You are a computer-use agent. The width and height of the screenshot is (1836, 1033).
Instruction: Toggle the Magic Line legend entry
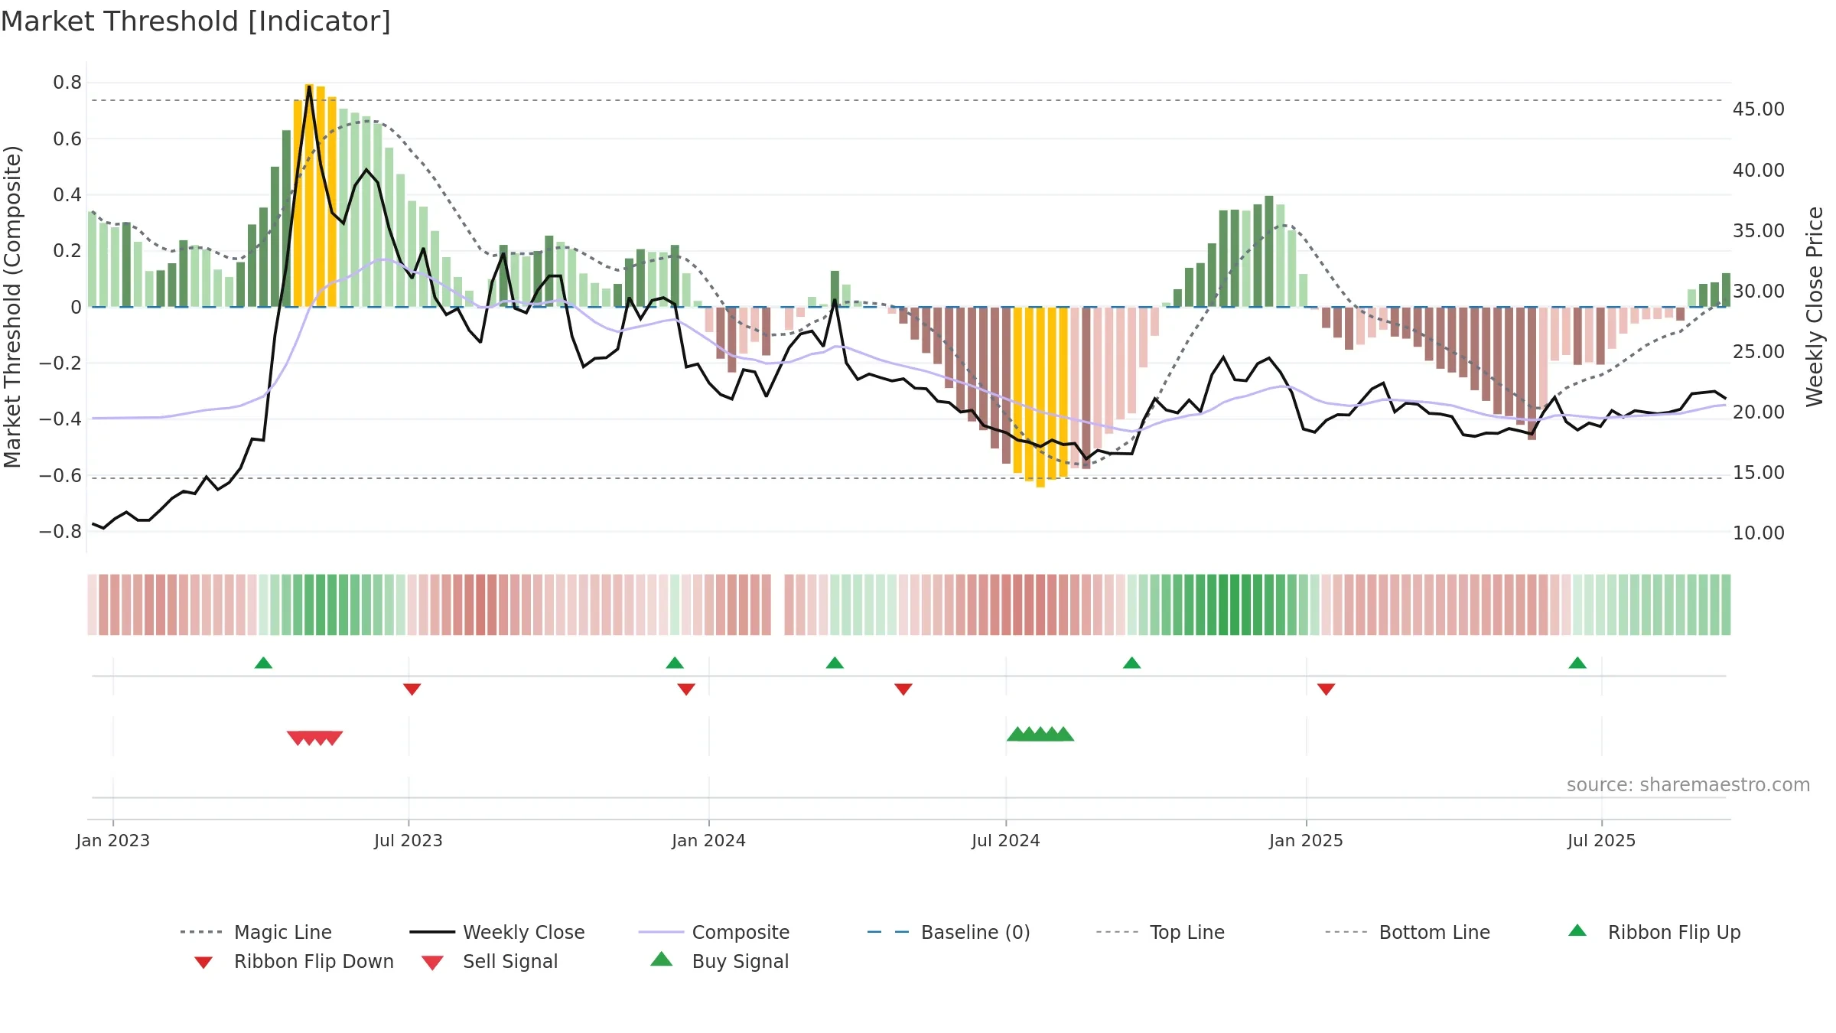pos(256,932)
